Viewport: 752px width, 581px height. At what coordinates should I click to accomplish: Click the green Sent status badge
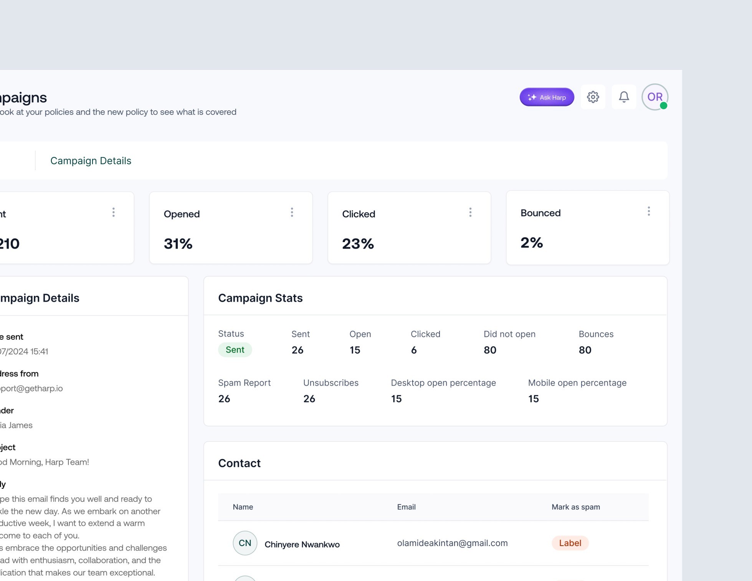(235, 350)
